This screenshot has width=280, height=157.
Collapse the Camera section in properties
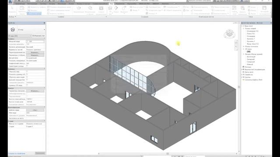tap(45, 88)
